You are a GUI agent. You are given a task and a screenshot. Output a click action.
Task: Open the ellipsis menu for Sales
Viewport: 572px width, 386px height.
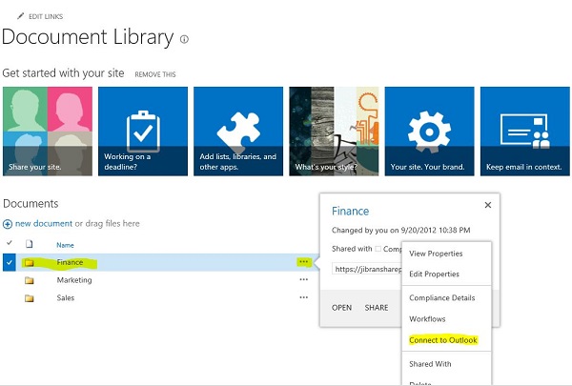(x=303, y=297)
